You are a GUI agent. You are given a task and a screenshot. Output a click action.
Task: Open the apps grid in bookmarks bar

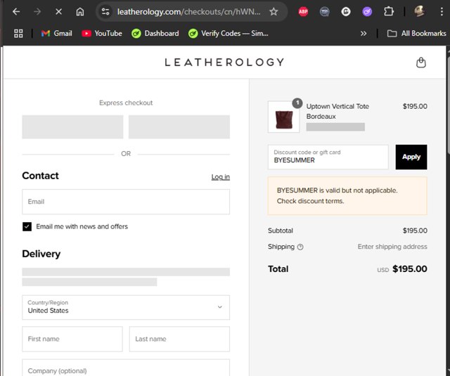pos(18,34)
